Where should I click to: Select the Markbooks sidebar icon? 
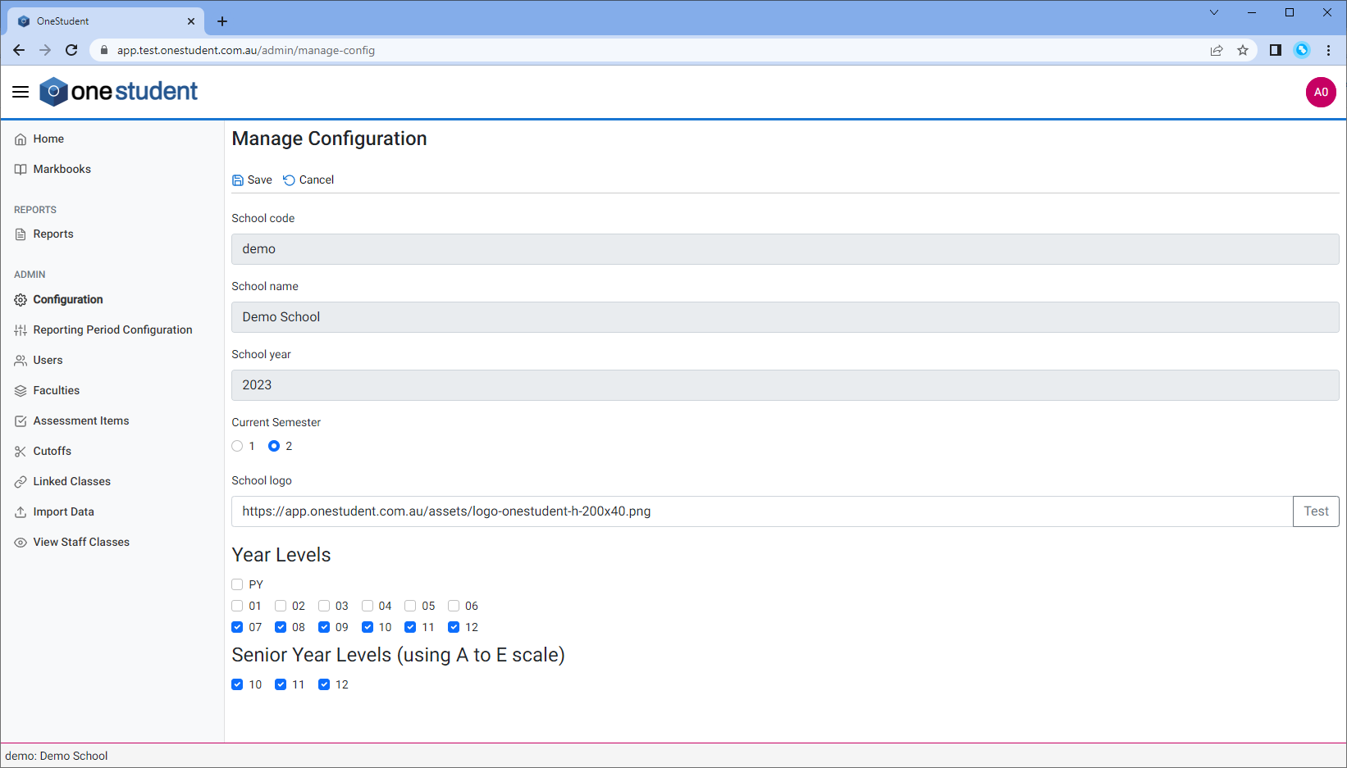pyautogui.click(x=20, y=169)
